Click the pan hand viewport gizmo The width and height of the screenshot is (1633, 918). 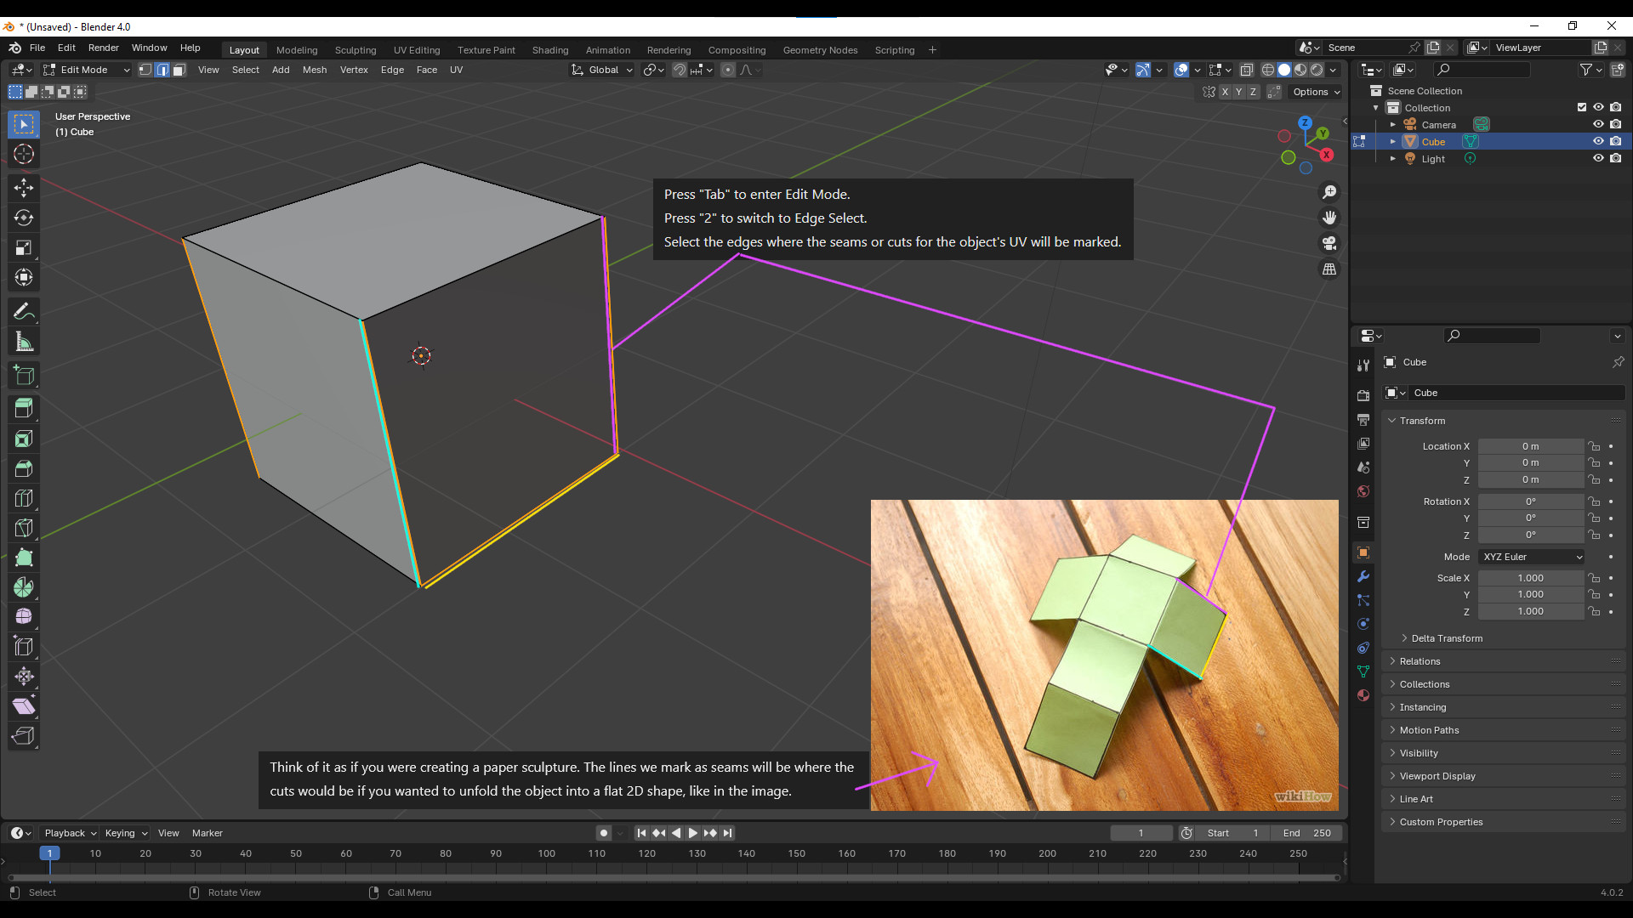coord(1329,218)
